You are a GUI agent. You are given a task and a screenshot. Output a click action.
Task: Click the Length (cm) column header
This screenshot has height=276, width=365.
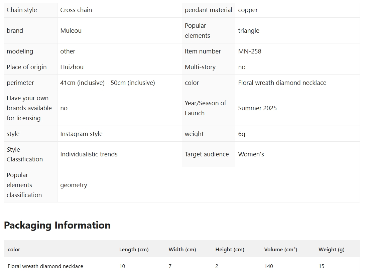pos(134,250)
